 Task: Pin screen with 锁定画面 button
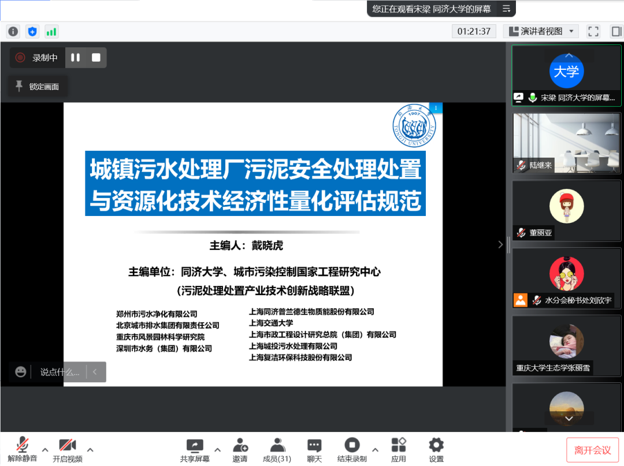(38, 86)
